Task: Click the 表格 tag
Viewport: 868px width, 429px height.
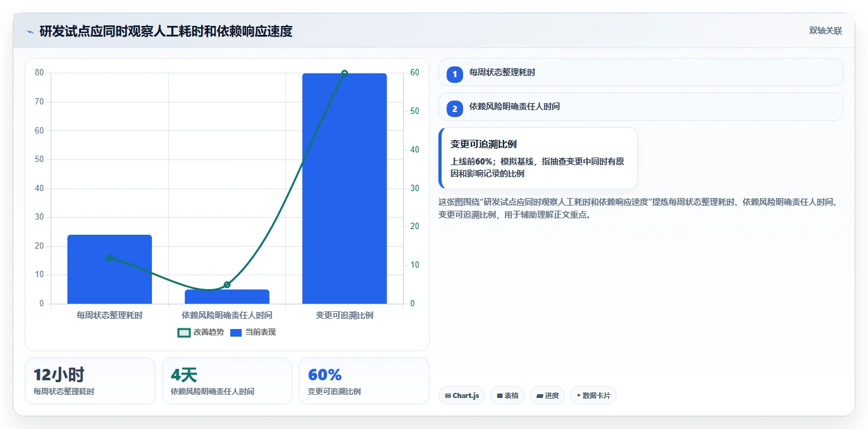Action: click(507, 395)
